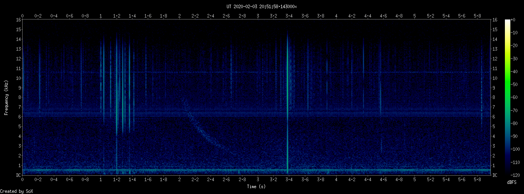The image size is (524, 194).
Task: Click the "Time (s)" axis label
Action: 256,187
